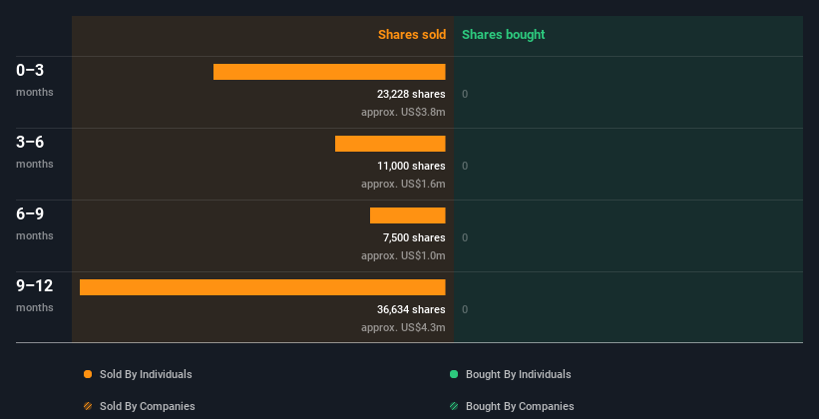Select the 0–3 months orange sold bar

point(329,72)
